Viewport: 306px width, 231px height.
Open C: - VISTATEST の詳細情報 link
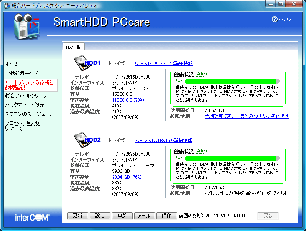pos(164,64)
